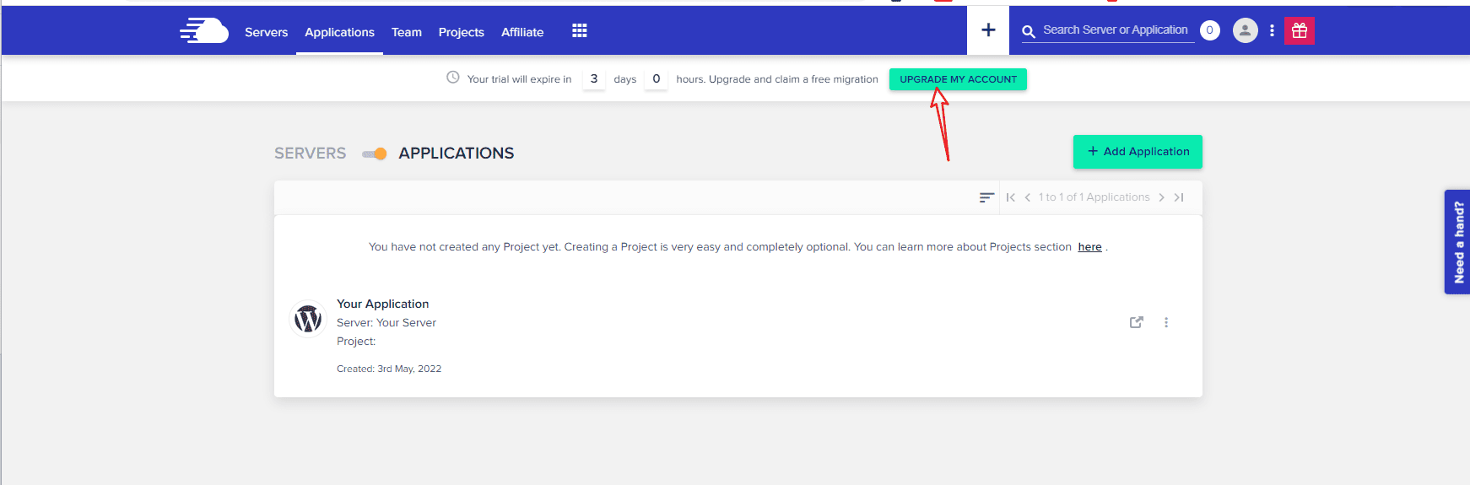Click the Search Server or Application field
This screenshot has width=1470, height=485.
(x=1114, y=30)
